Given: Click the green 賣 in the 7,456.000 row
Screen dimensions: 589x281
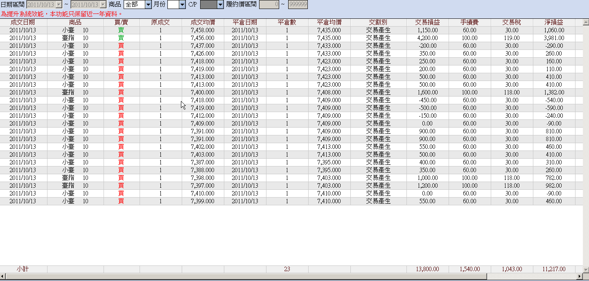Looking at the screenshot, I should (x=121, y=38).
